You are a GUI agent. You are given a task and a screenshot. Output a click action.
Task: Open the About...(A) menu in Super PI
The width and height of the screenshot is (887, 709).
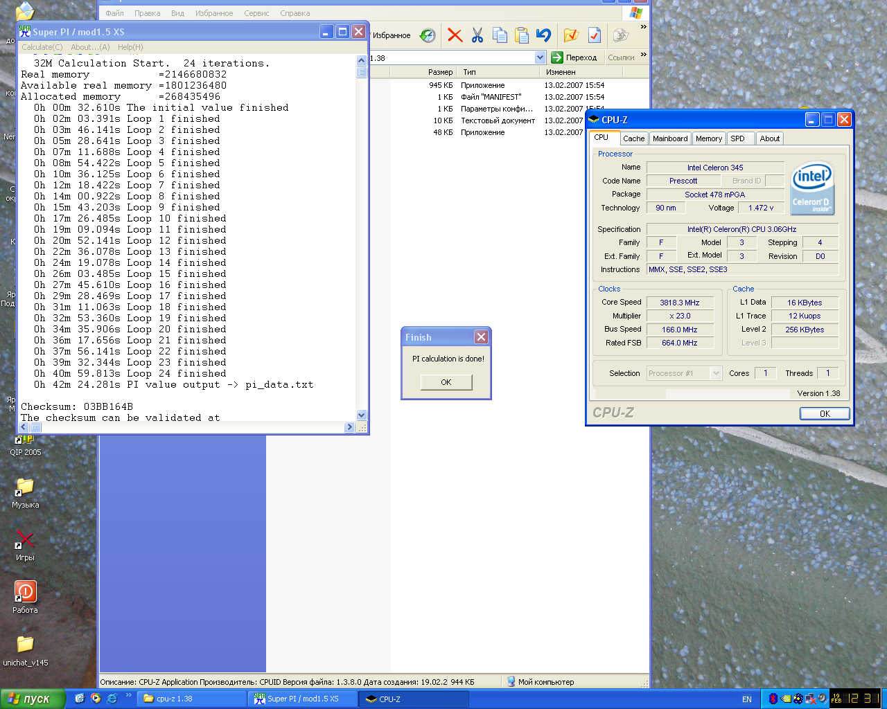pyautogui.click(x=90, y=47)
